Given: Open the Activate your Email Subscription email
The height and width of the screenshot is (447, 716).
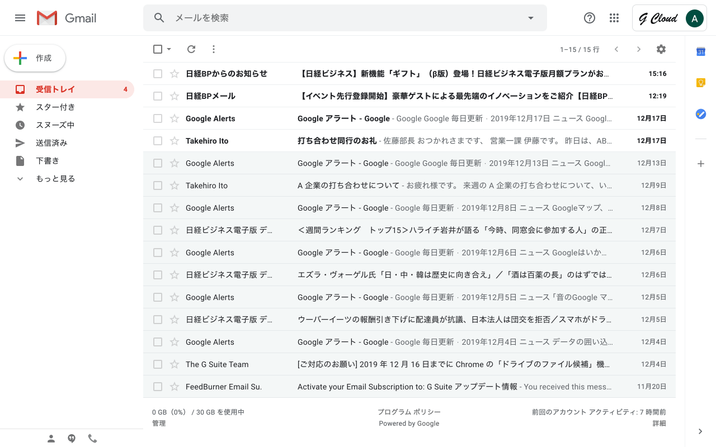Looking at the screenshot, I should click(x=409, y=387).
